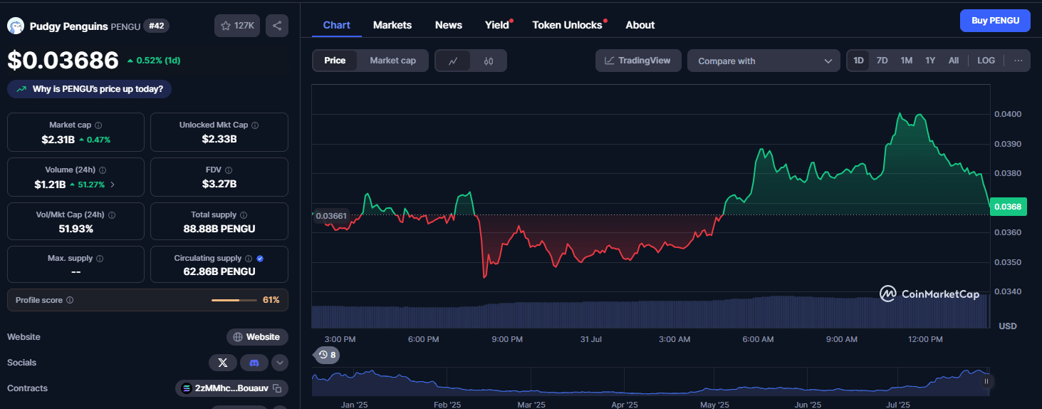Click Circulating supply info icon

[x=249, y=259]
